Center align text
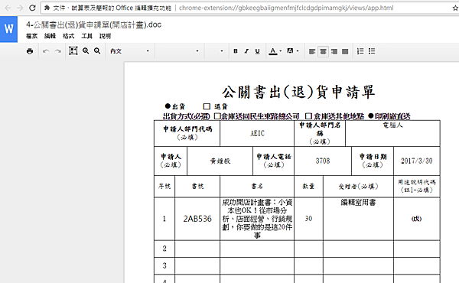This screenshot has height=283, width=459. (323, 51)
